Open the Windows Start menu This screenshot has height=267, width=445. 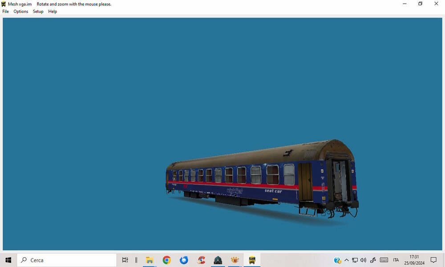[8, 260]
